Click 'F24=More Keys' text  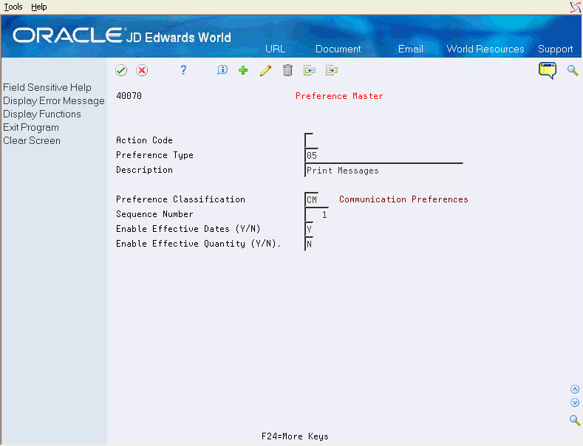tap(295, 436)
